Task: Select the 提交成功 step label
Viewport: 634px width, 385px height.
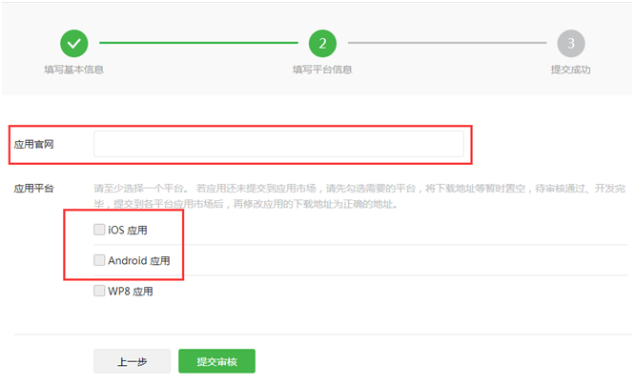Action: [x=570, y=70]
